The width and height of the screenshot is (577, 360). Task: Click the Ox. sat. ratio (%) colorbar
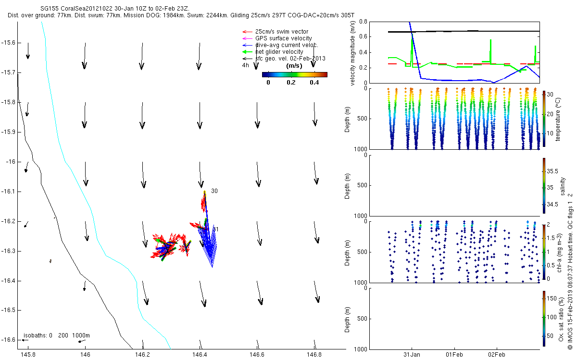point(544,318)
